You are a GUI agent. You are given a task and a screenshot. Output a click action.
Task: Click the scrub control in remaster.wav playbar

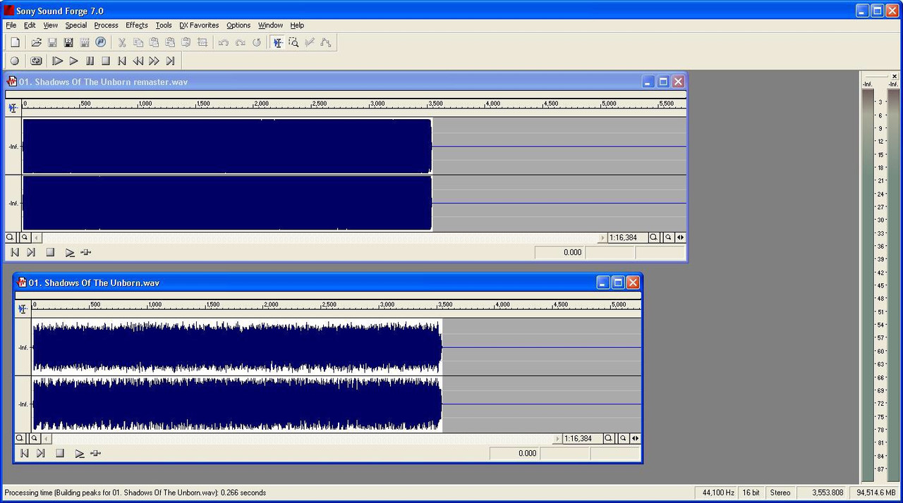[x=86, y=252]
